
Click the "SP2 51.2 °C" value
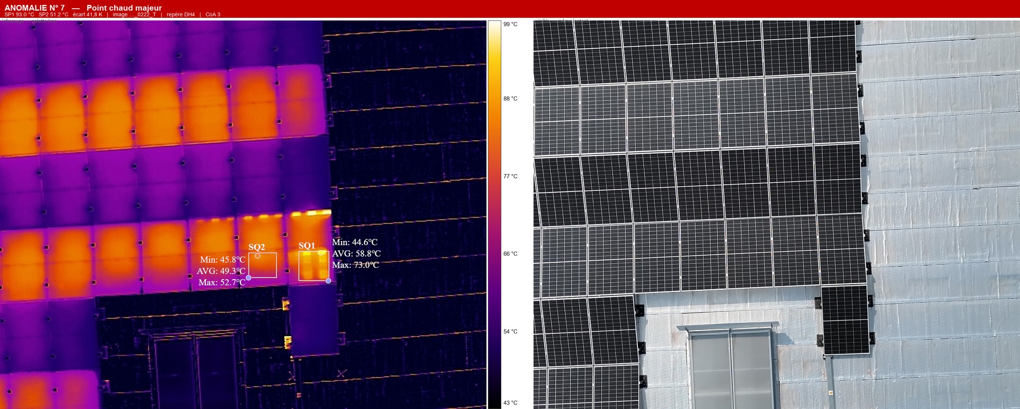54,15
